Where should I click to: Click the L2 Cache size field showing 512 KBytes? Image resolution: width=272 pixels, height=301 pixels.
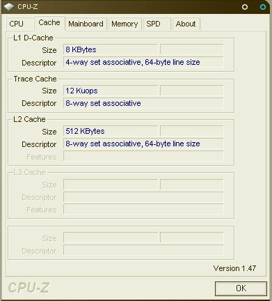pos(111,131)
